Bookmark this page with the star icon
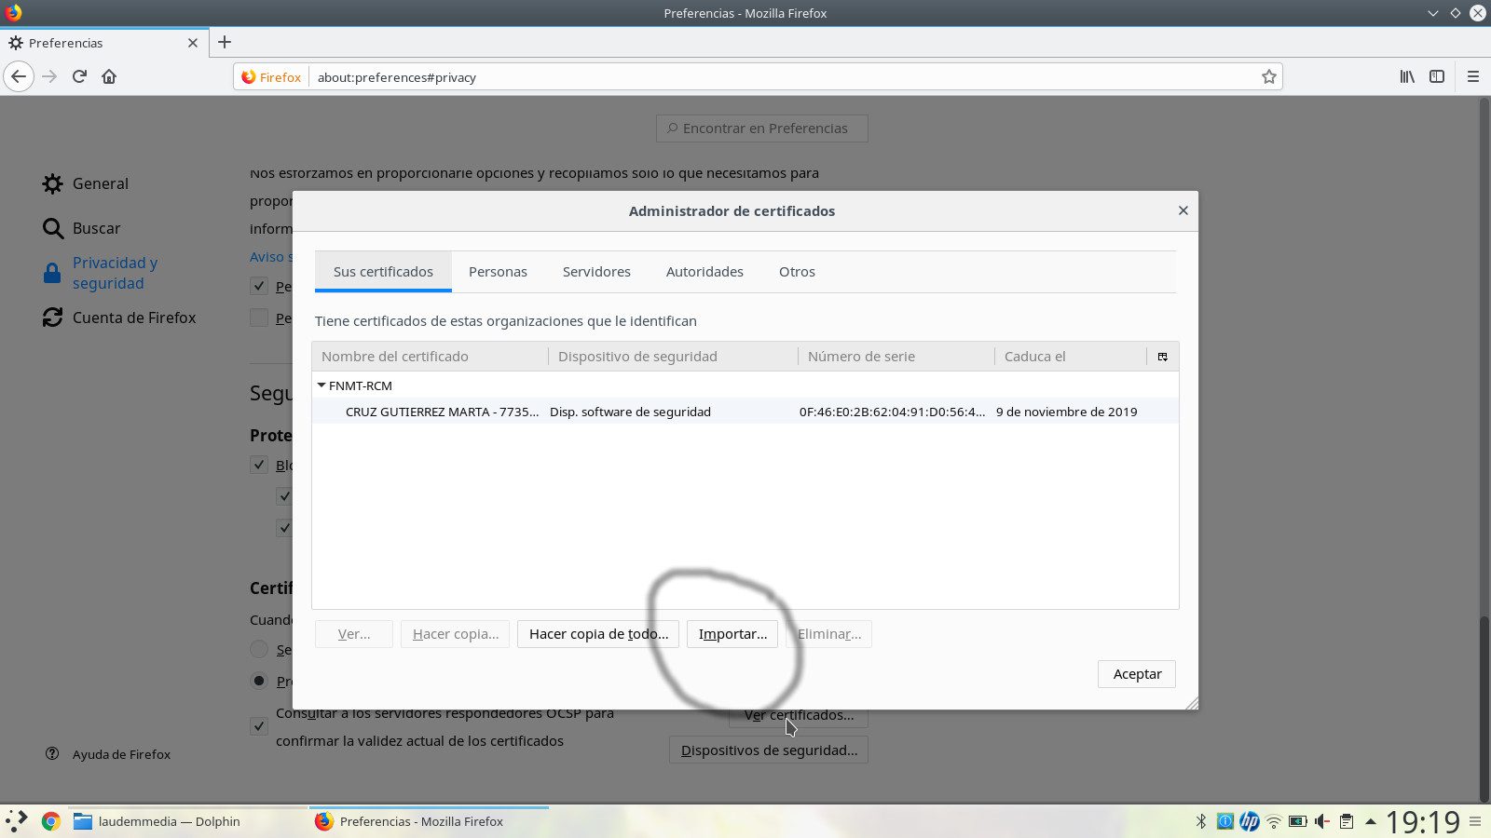 [1268, 77]
